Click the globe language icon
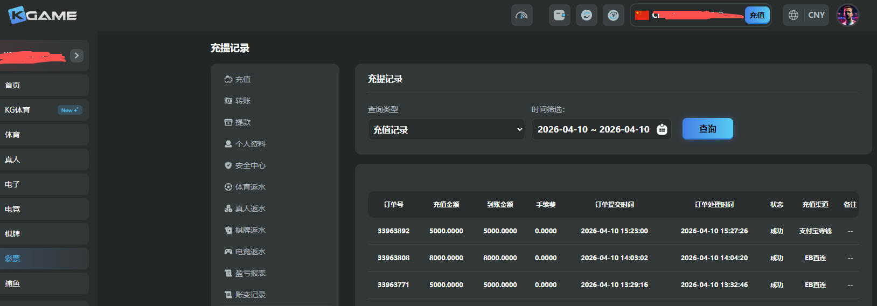Viewport: 877px width, 306px height. (x=793, y=15)
